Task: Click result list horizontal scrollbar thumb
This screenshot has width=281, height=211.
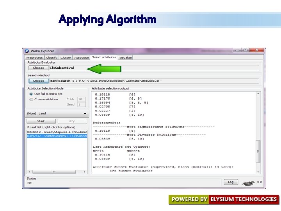Action: coord(54,172)
